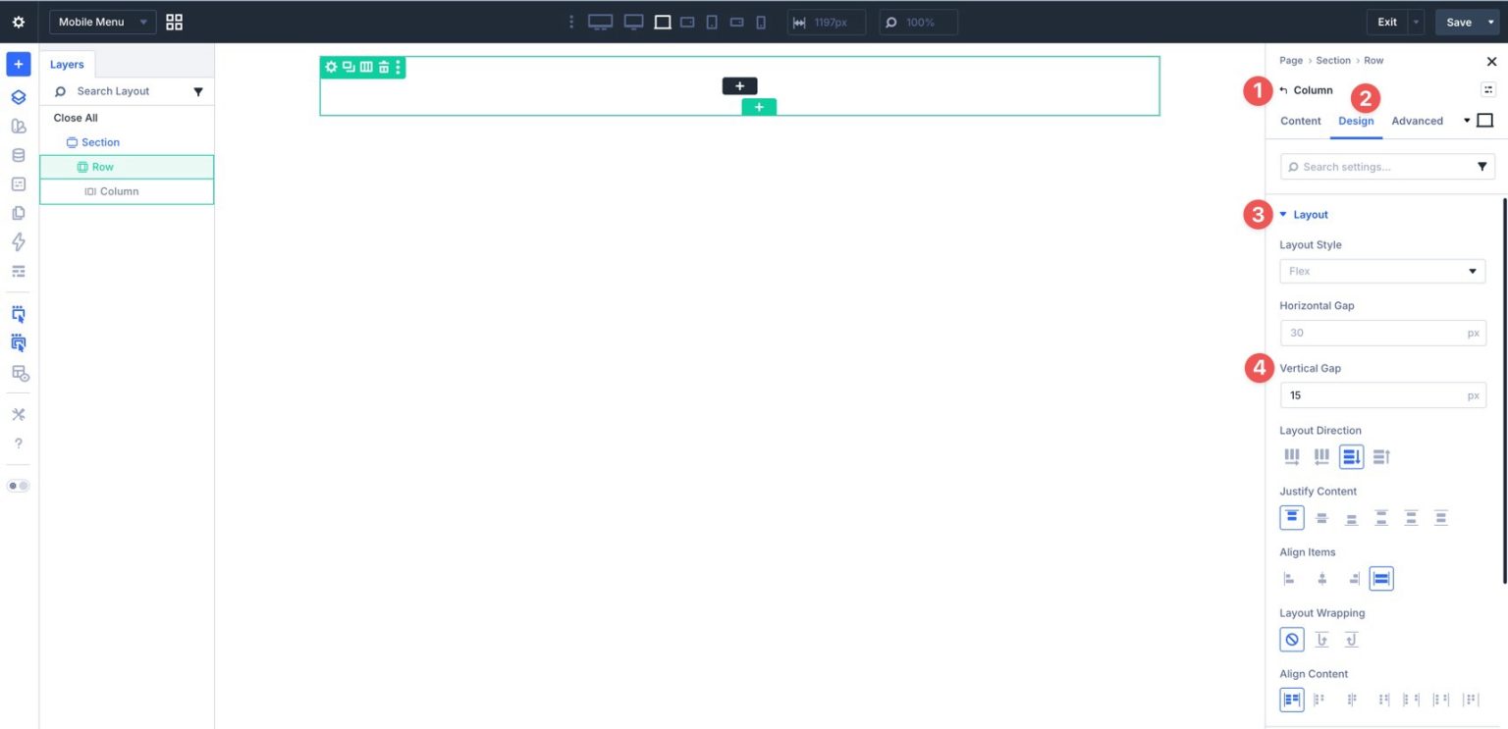Open the database-style icon in left sidebar

[x=19, y=155]
